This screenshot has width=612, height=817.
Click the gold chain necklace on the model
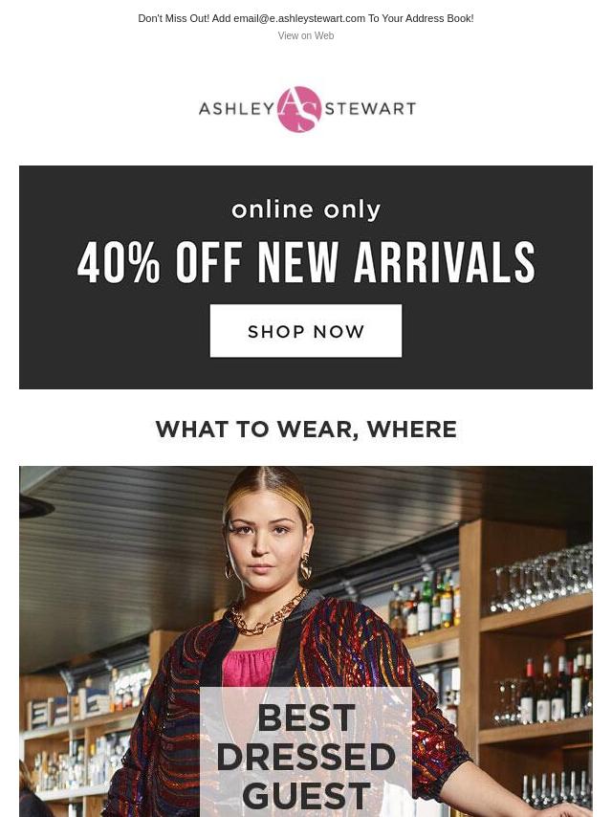click(x=267, y=613)
